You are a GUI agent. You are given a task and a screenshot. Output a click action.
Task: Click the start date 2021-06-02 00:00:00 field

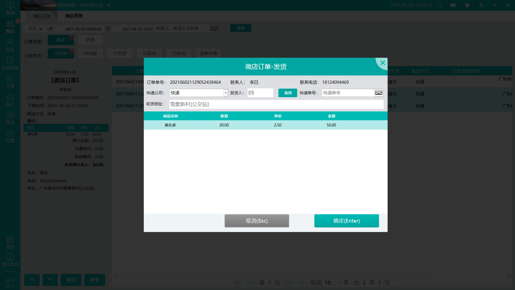(x=83, y=29)
